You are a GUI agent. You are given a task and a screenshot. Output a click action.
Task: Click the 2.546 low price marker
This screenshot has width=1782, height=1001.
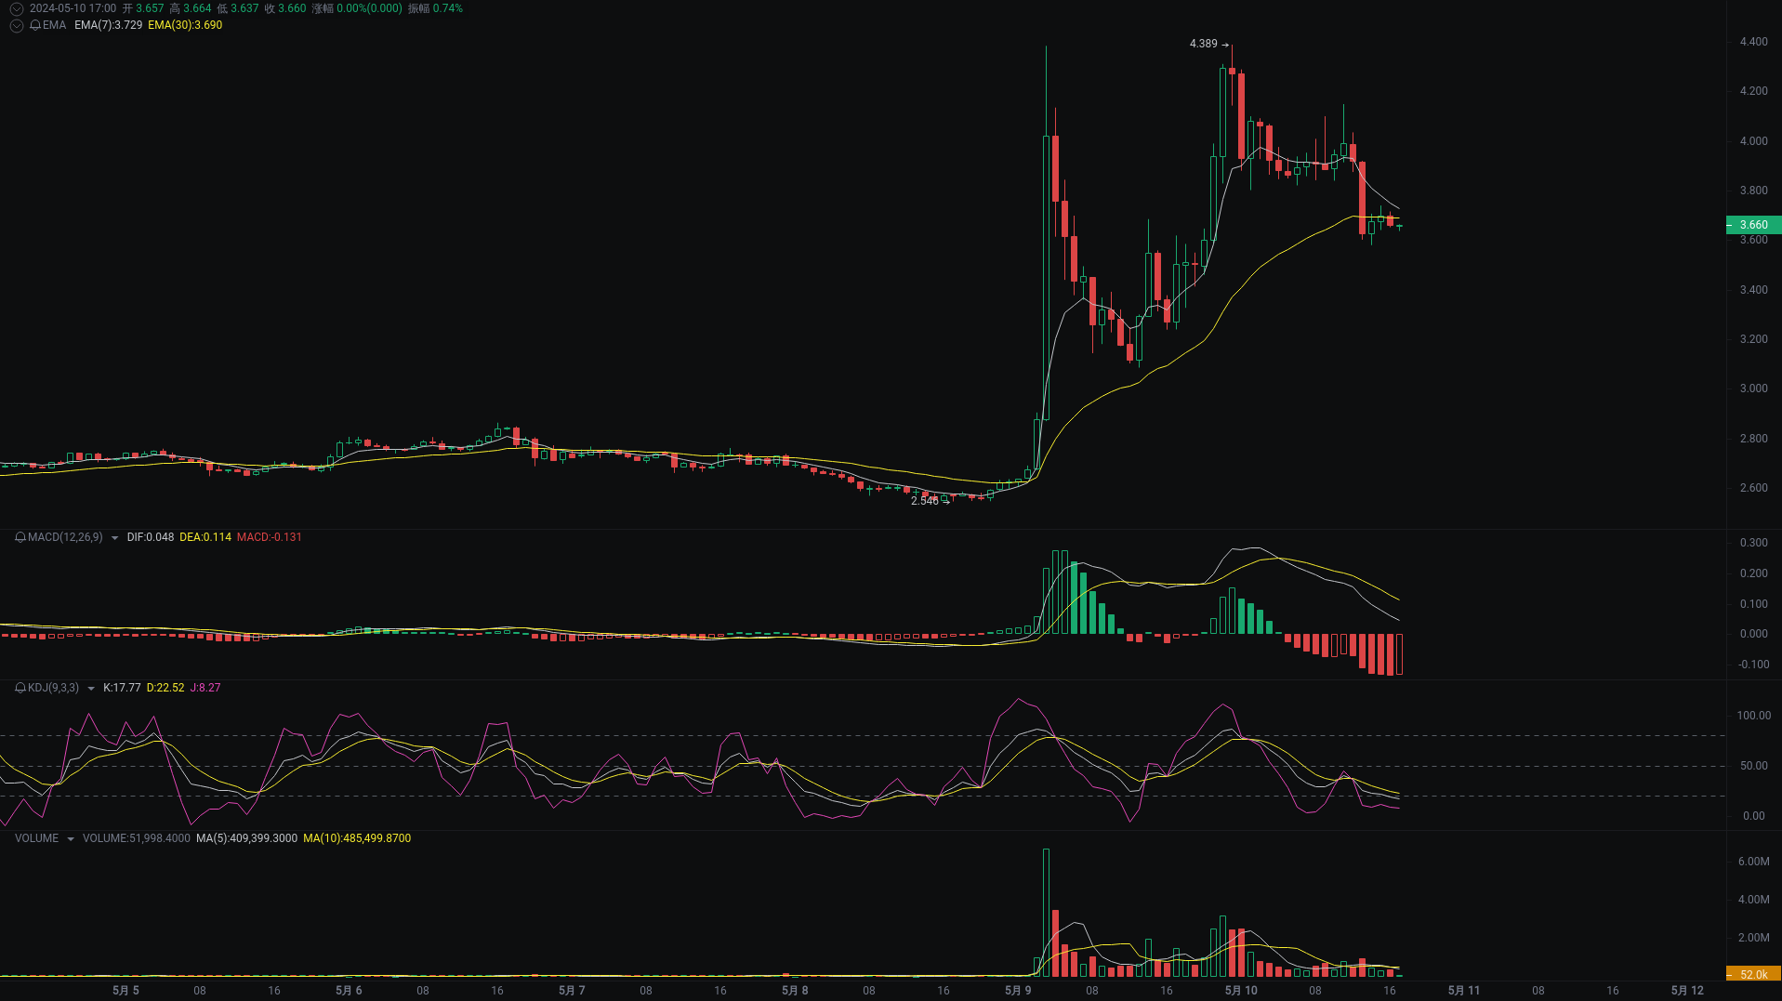click(x=926, y=501)
